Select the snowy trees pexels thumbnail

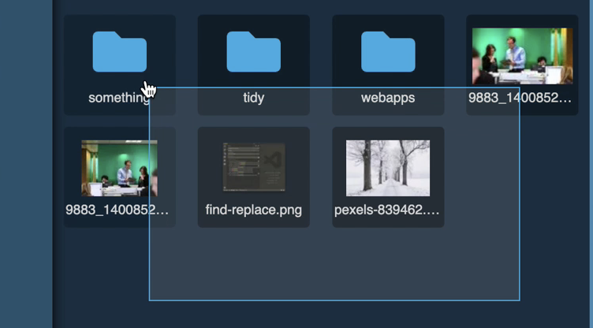pos(388,168)
